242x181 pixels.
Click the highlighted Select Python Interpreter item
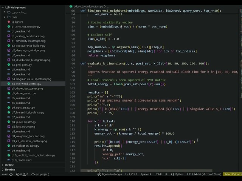(x=233, y=174)
